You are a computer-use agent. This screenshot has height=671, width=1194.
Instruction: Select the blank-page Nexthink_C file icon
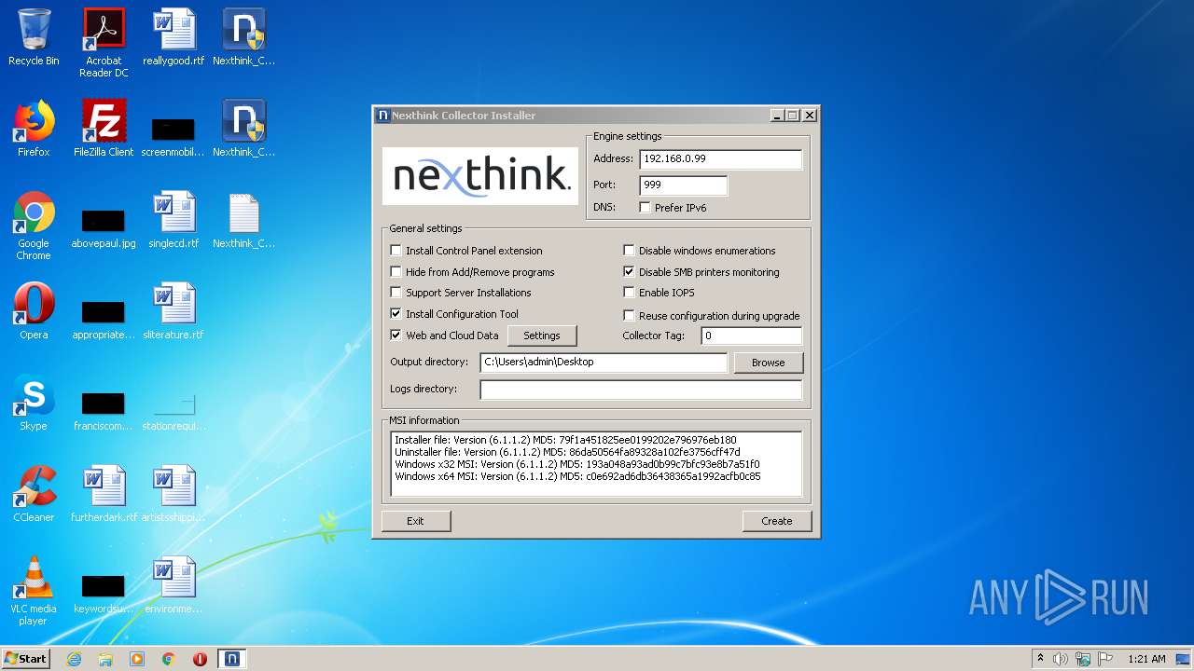(243, 220)
